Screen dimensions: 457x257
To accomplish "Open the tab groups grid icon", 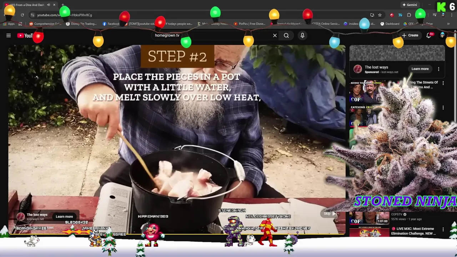I will tap(20, 24).
